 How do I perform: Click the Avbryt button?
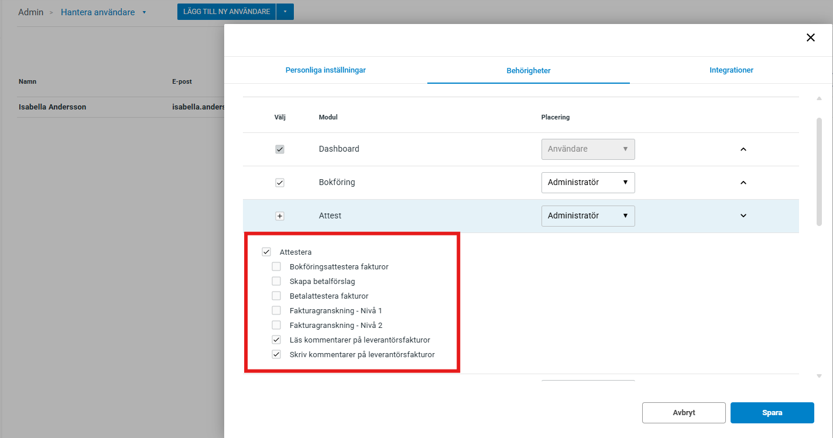click(x=684, y=413)
